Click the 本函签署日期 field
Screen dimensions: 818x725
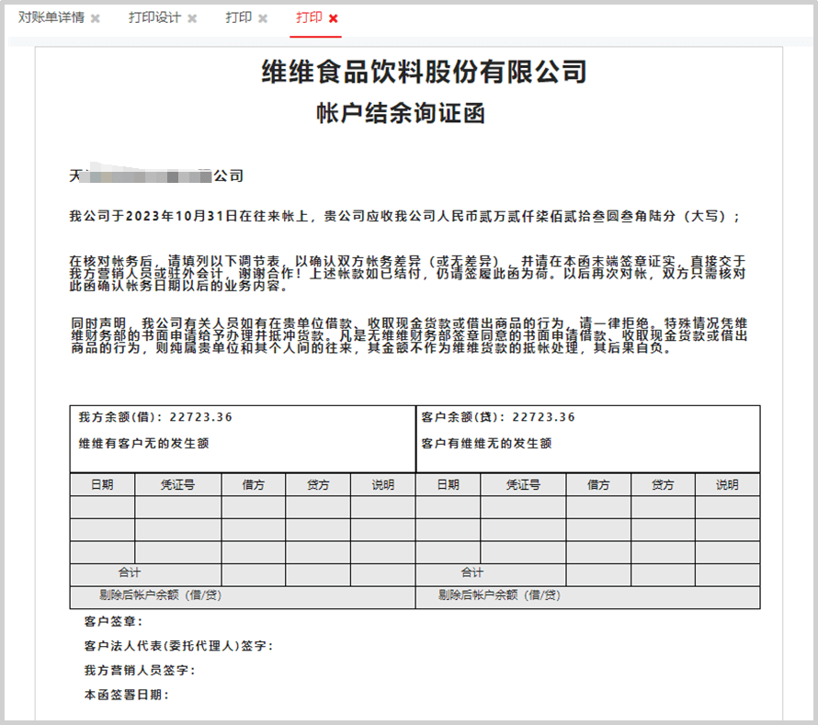126,696
